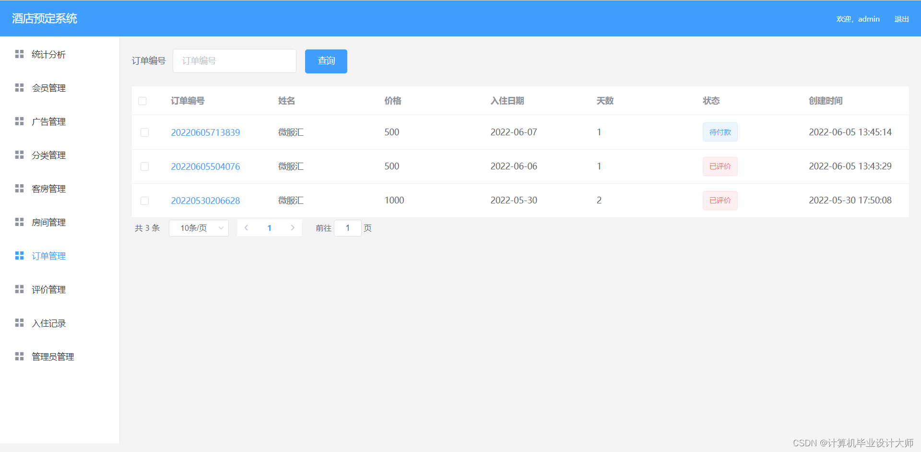Open order link 20220605504076

[x=205, y=167]
